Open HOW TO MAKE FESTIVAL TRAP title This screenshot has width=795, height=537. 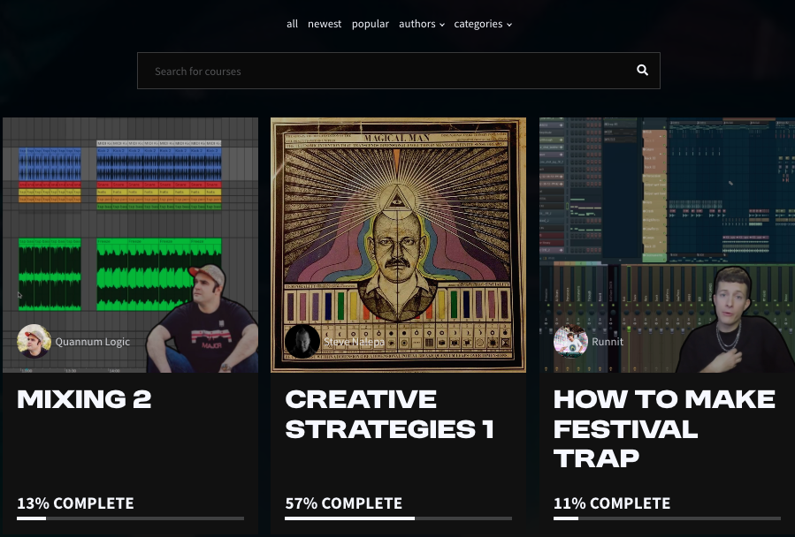pyautogui.click(x=664, y=428)
